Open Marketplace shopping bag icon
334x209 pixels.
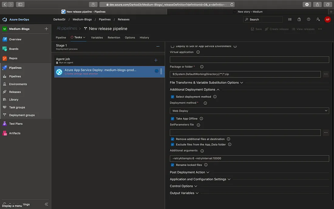pyautogui.click(x=299, y=19)
